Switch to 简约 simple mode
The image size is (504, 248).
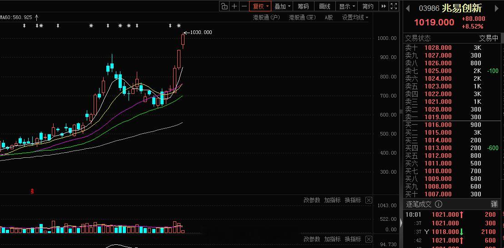coord(368,6)
